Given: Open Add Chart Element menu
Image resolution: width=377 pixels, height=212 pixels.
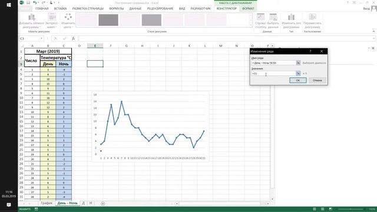Looking at the screenshot, I should point(31,21).
